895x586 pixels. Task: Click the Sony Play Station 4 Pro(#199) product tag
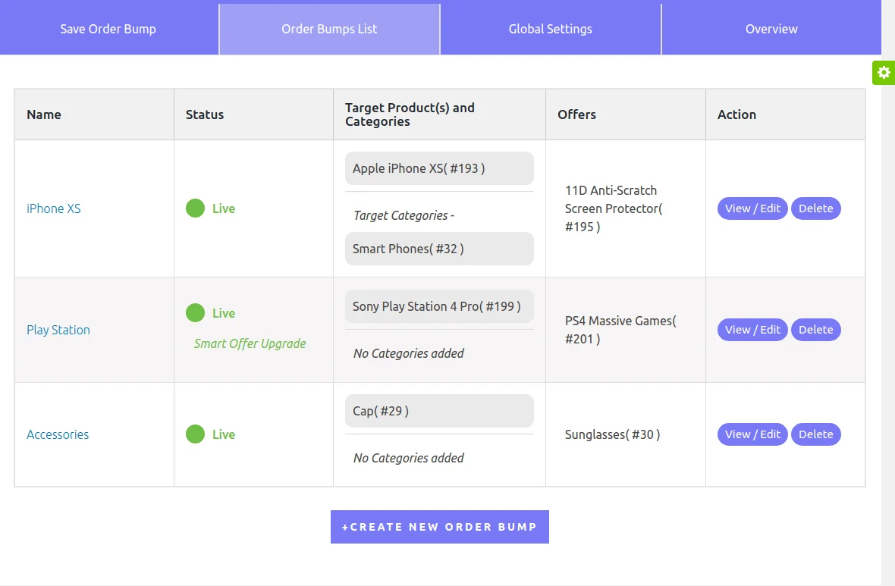pyautogui.click(x=438, y=306)
